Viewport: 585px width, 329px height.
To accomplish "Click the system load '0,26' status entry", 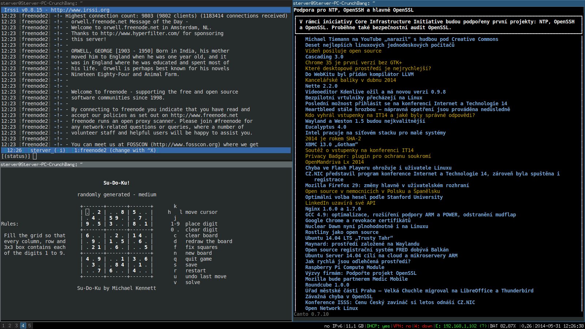I will point(526,326).
